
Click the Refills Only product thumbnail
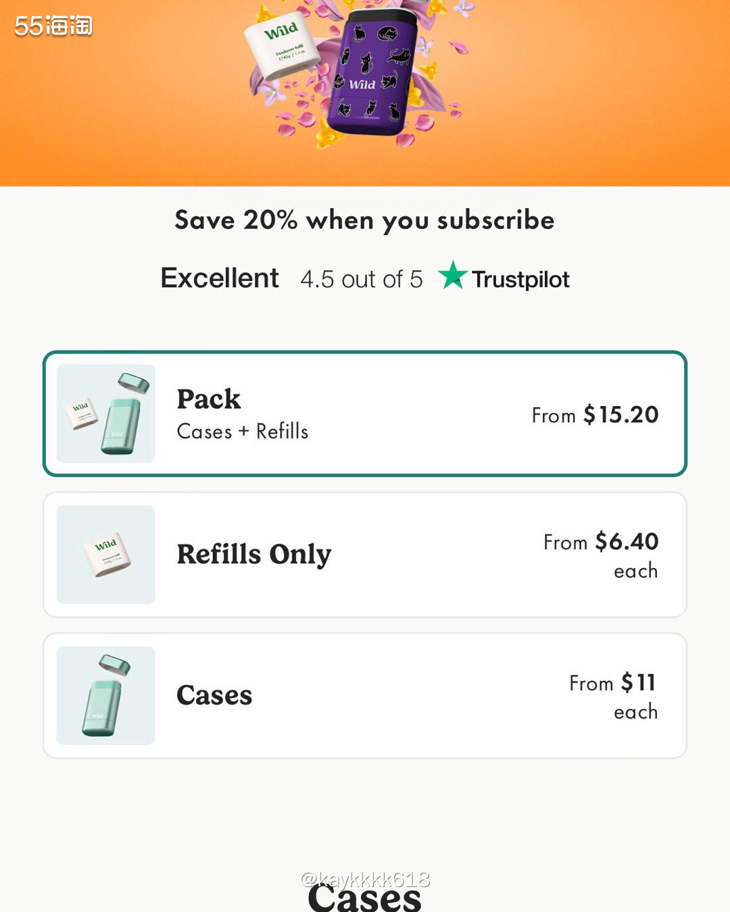[x=106, y=555]
